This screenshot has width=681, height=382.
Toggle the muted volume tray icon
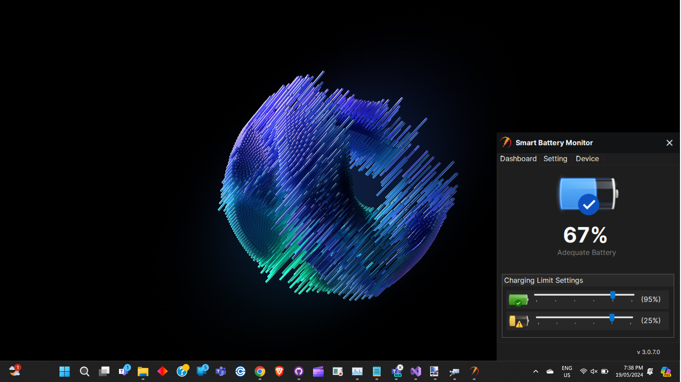(x=594, y=371)
